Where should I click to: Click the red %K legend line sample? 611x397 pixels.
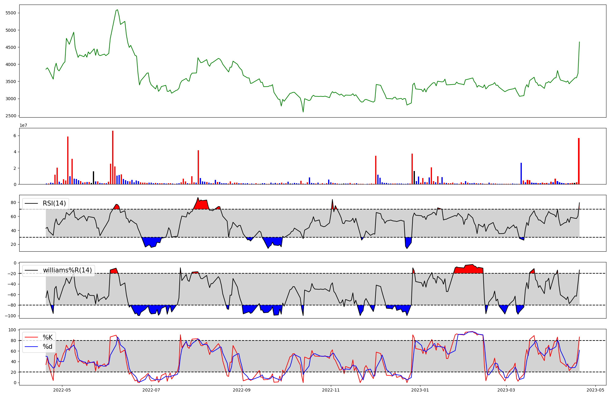click(x=31, y=337)
